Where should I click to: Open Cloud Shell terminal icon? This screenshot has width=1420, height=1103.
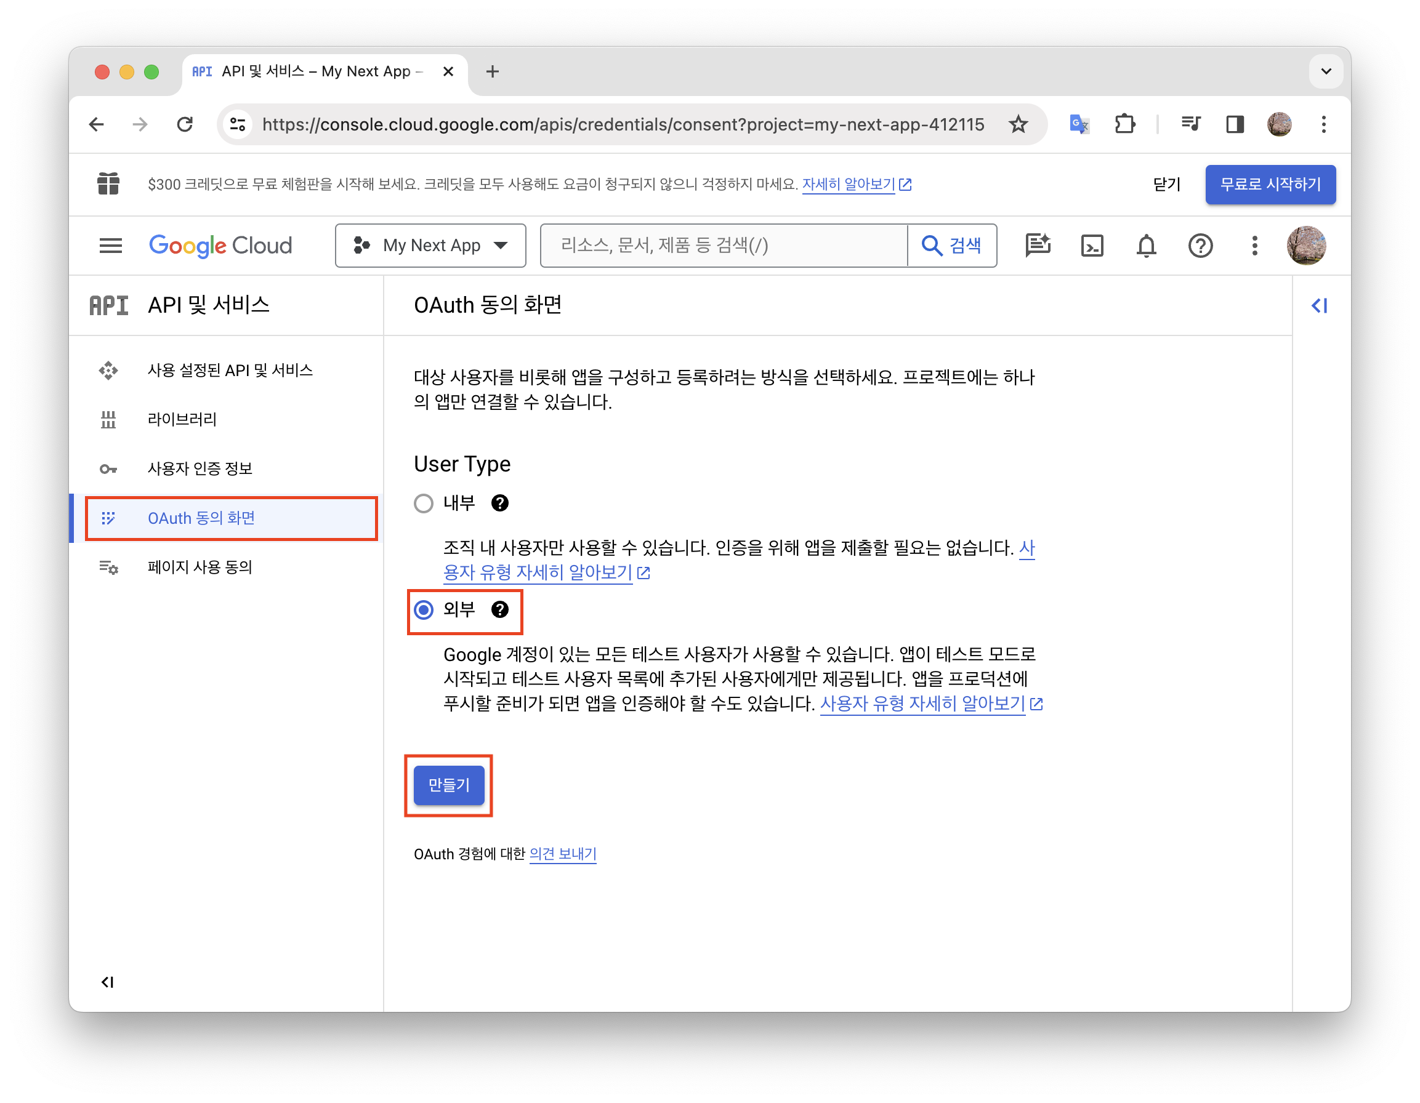click(1092, 246)
